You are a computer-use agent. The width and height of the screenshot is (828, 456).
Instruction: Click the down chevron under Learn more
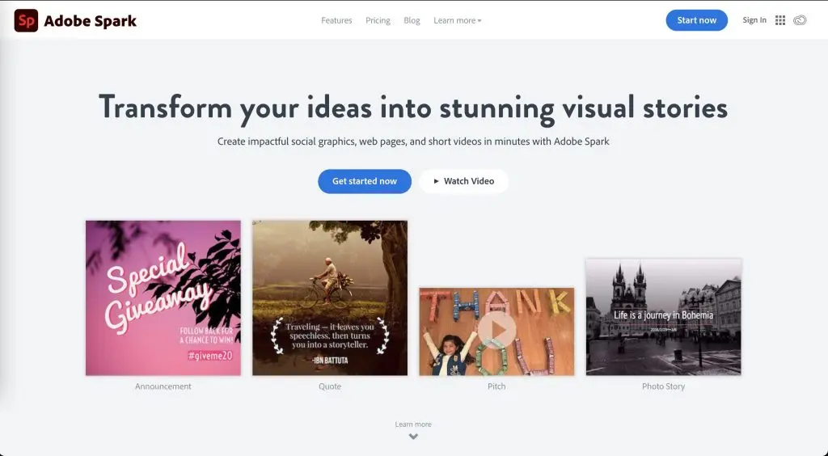pyautogui.click(x=413, y=437)
